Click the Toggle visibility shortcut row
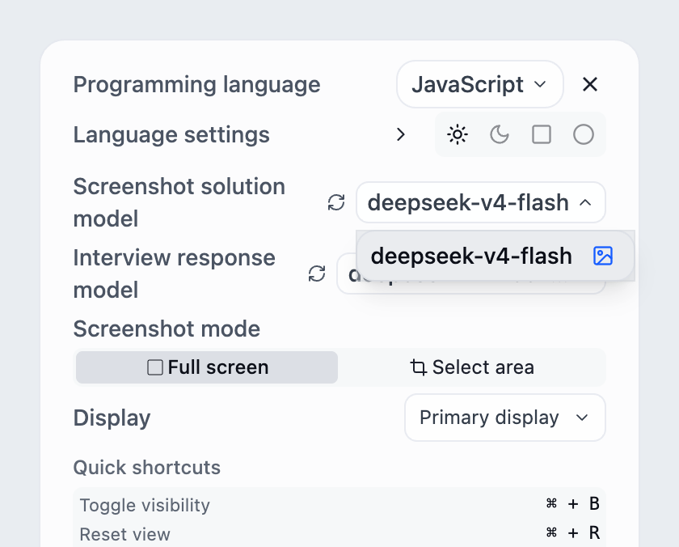This screenshot has width=679, height=547. tap(339, 505)
